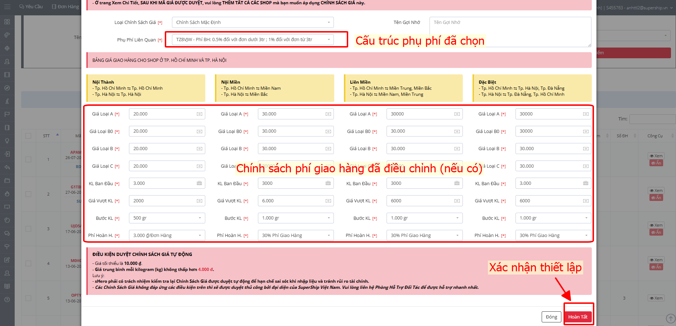This screenshot has height=326, width=676.
Task: Tick the select-all checkbox in table header
Action: pos(28,136)
